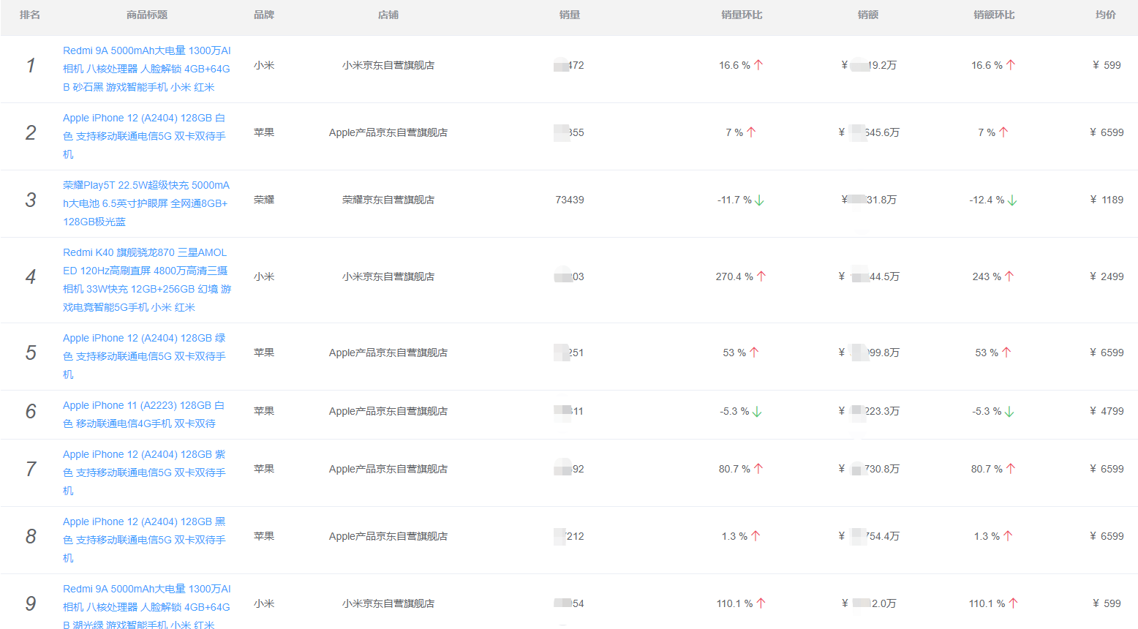Click the 店铺 column header
This screenshot has width=1138, height=629.
(388, 15)
